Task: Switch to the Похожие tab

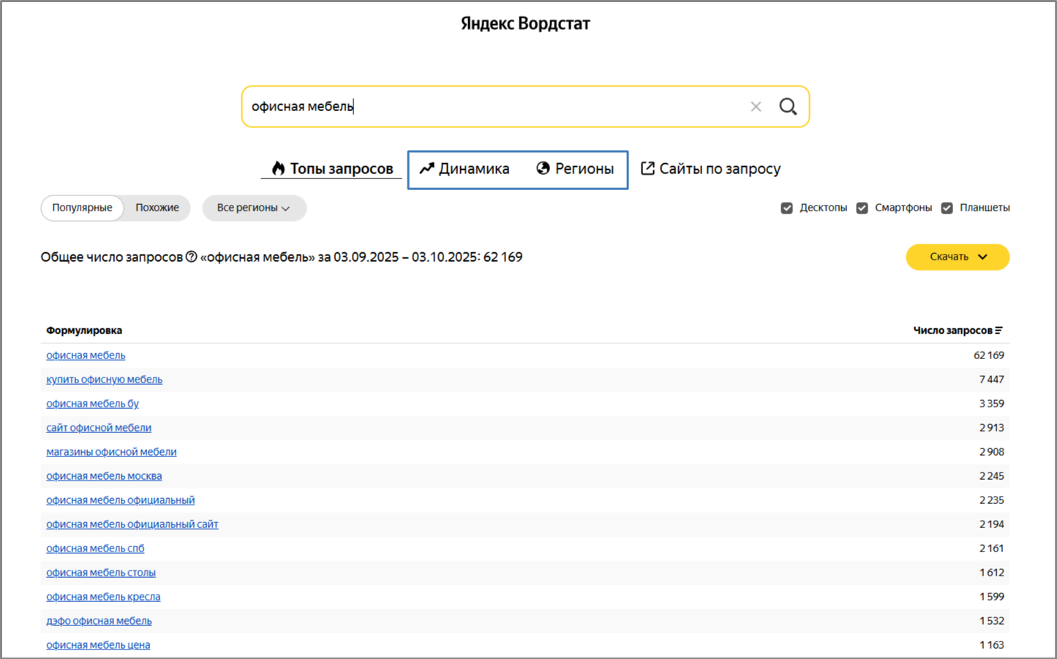Action: click(x=157, y=208)
